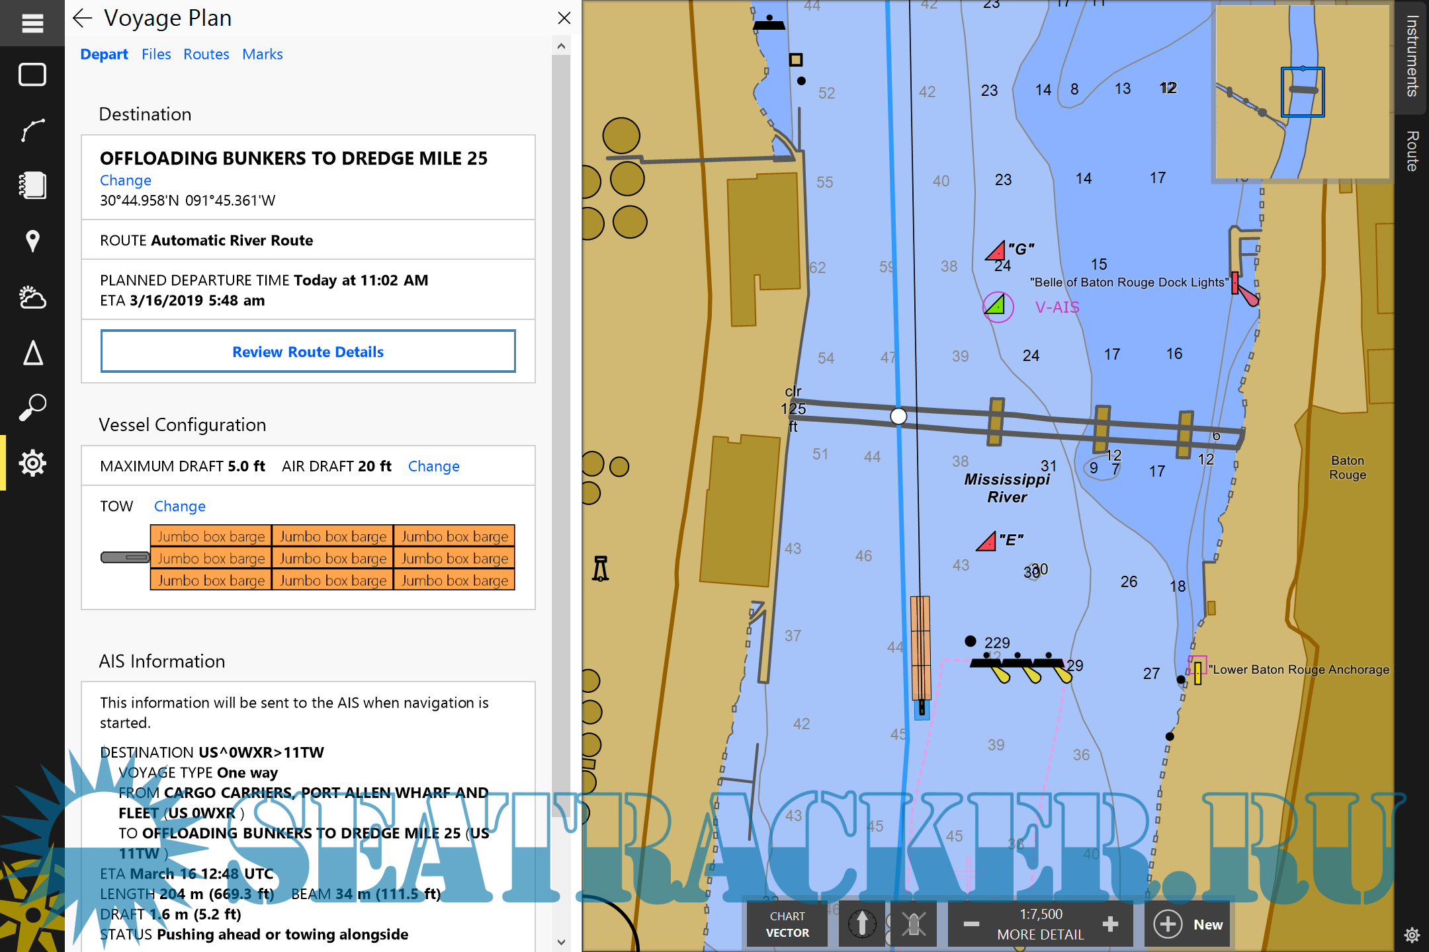Click Change under the destination name
The image size is (1429, 952).
coord(125,180)
